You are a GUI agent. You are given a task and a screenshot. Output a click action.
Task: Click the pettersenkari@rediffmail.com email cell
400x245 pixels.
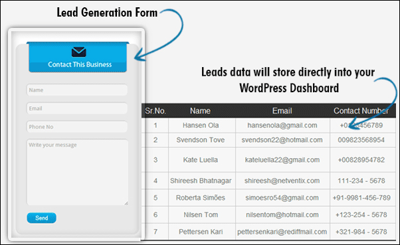pyautogui.click(x=282, y=232)
